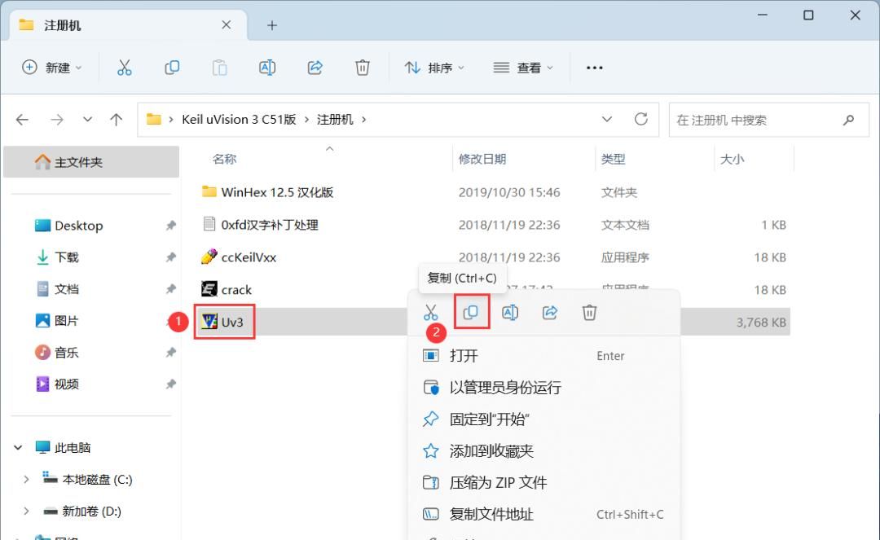
Task: Click the paste icon on the toolbar
Action: pos(219,68)
